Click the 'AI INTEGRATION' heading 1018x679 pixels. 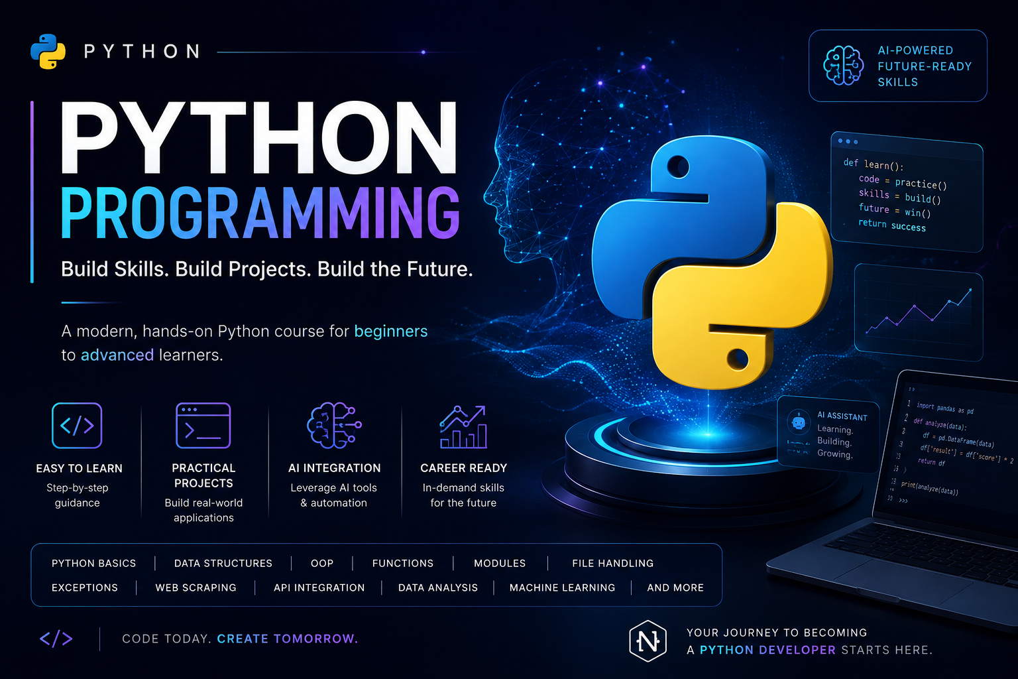335,468
